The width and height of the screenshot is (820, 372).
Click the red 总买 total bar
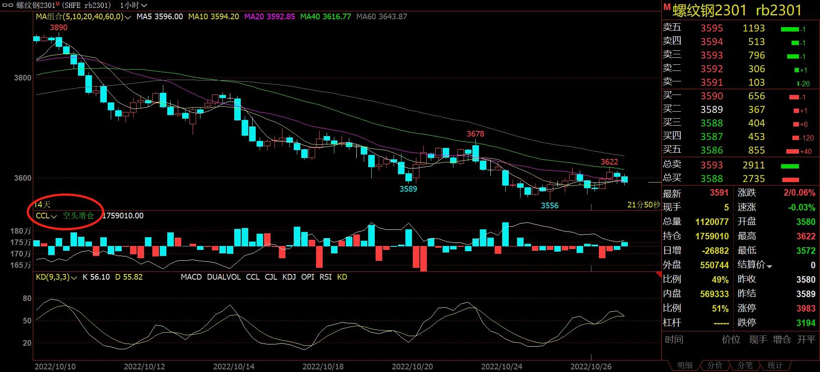point(790,179)
